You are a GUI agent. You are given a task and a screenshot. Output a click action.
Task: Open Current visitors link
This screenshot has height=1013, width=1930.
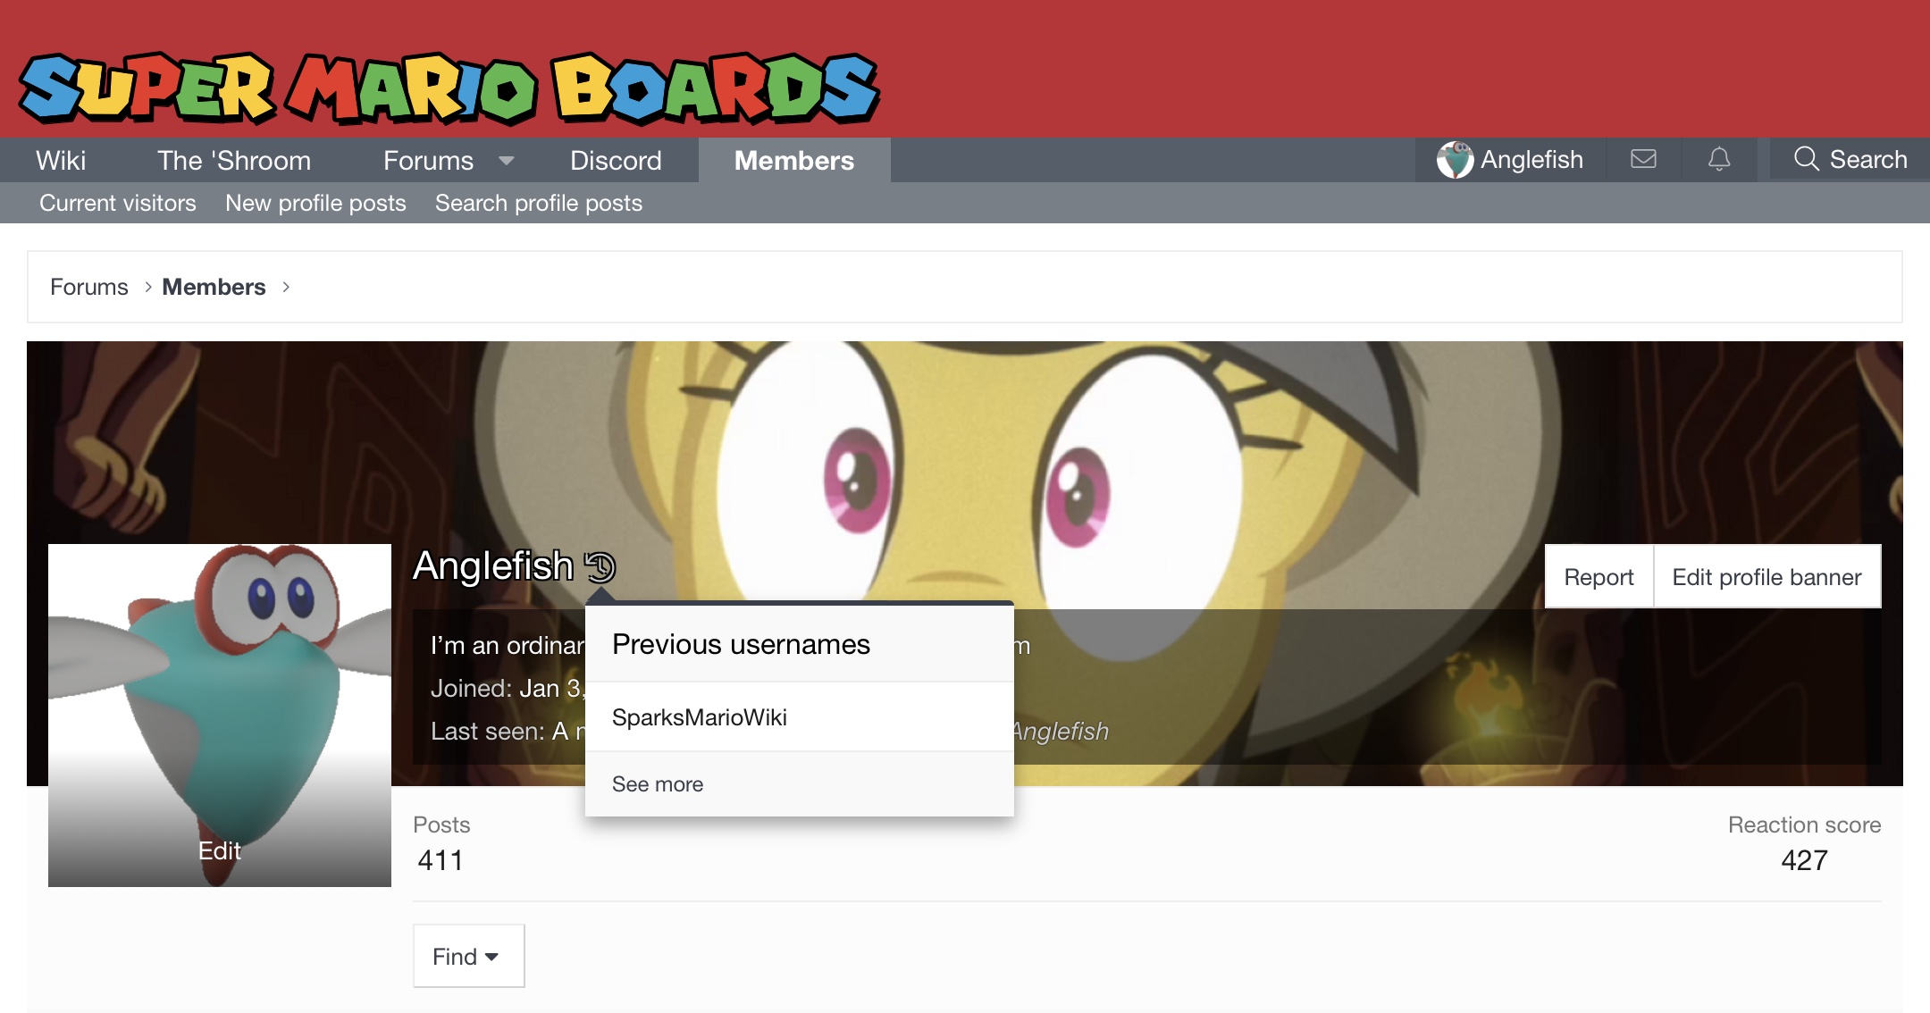118,203
